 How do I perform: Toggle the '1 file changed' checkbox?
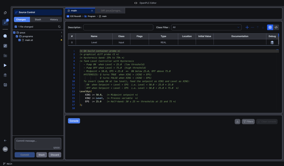[x=16, y=27]
